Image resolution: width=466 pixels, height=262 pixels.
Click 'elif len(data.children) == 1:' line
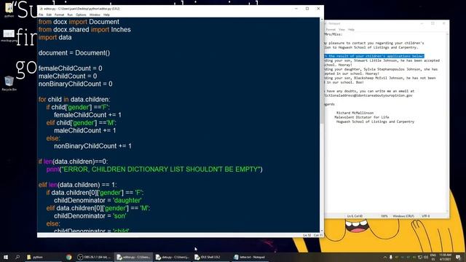(x=78, y=185)
